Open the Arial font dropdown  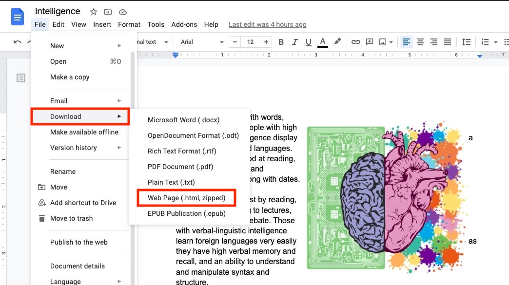point(200,42)
